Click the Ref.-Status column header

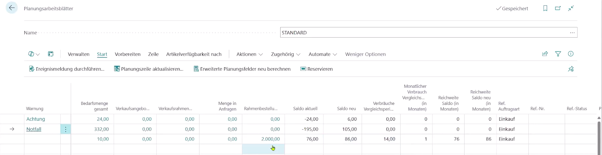tap(577, 108)
